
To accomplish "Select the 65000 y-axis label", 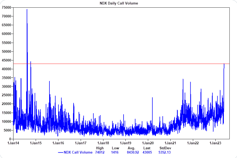I will 6,25.
